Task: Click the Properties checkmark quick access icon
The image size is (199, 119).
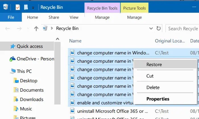Action: click(x=18, y=7)
